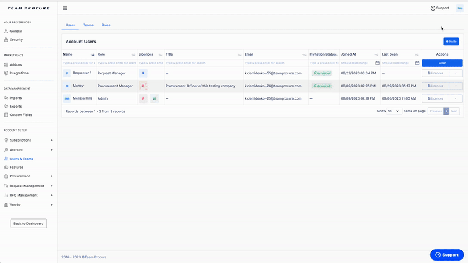Go to Next page of records

click(x=455, y=111)
